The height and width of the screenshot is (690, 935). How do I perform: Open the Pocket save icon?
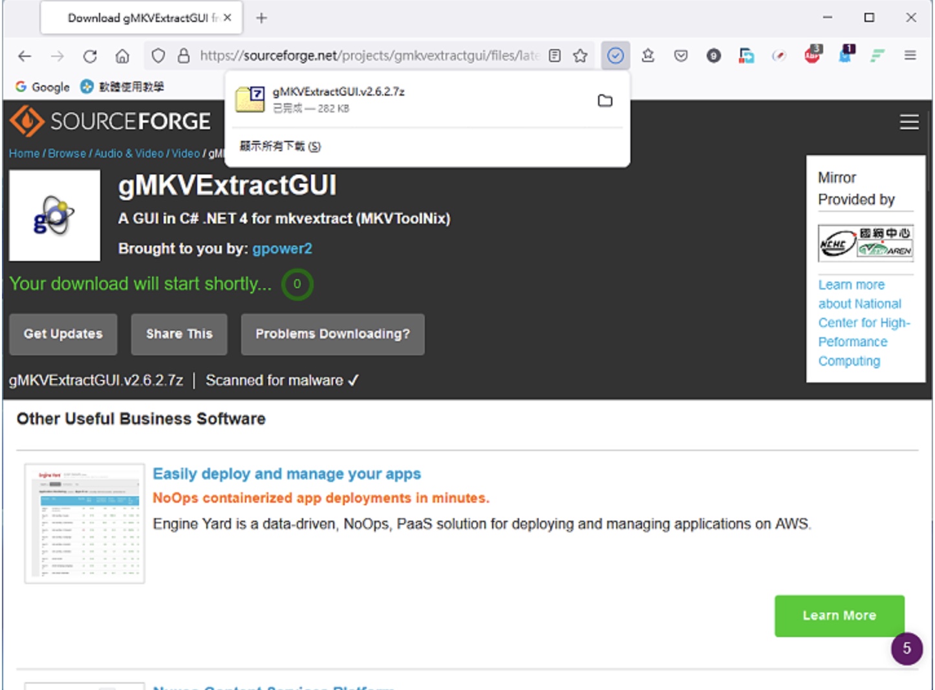click(680, 56)
